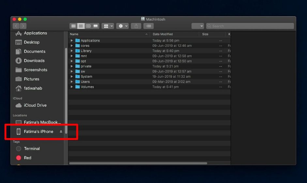Switch to icon view
The width and height of the screenshot is (307, 183).
(x=73, y=26)
